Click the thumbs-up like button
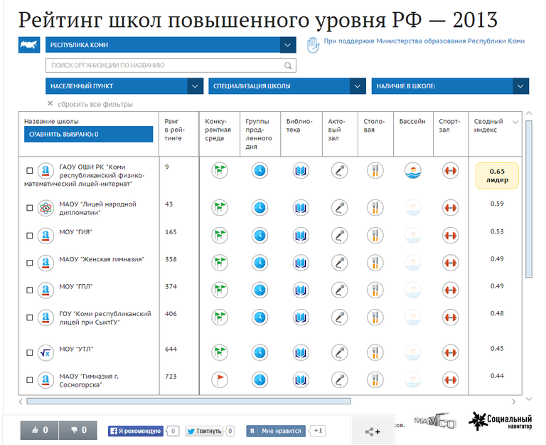 (40, 430)
